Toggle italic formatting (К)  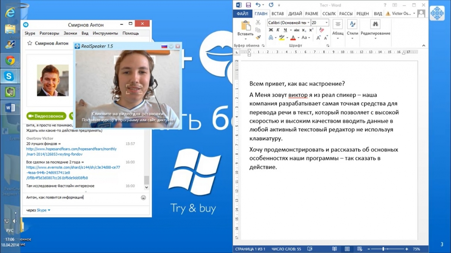coord(278,30)
